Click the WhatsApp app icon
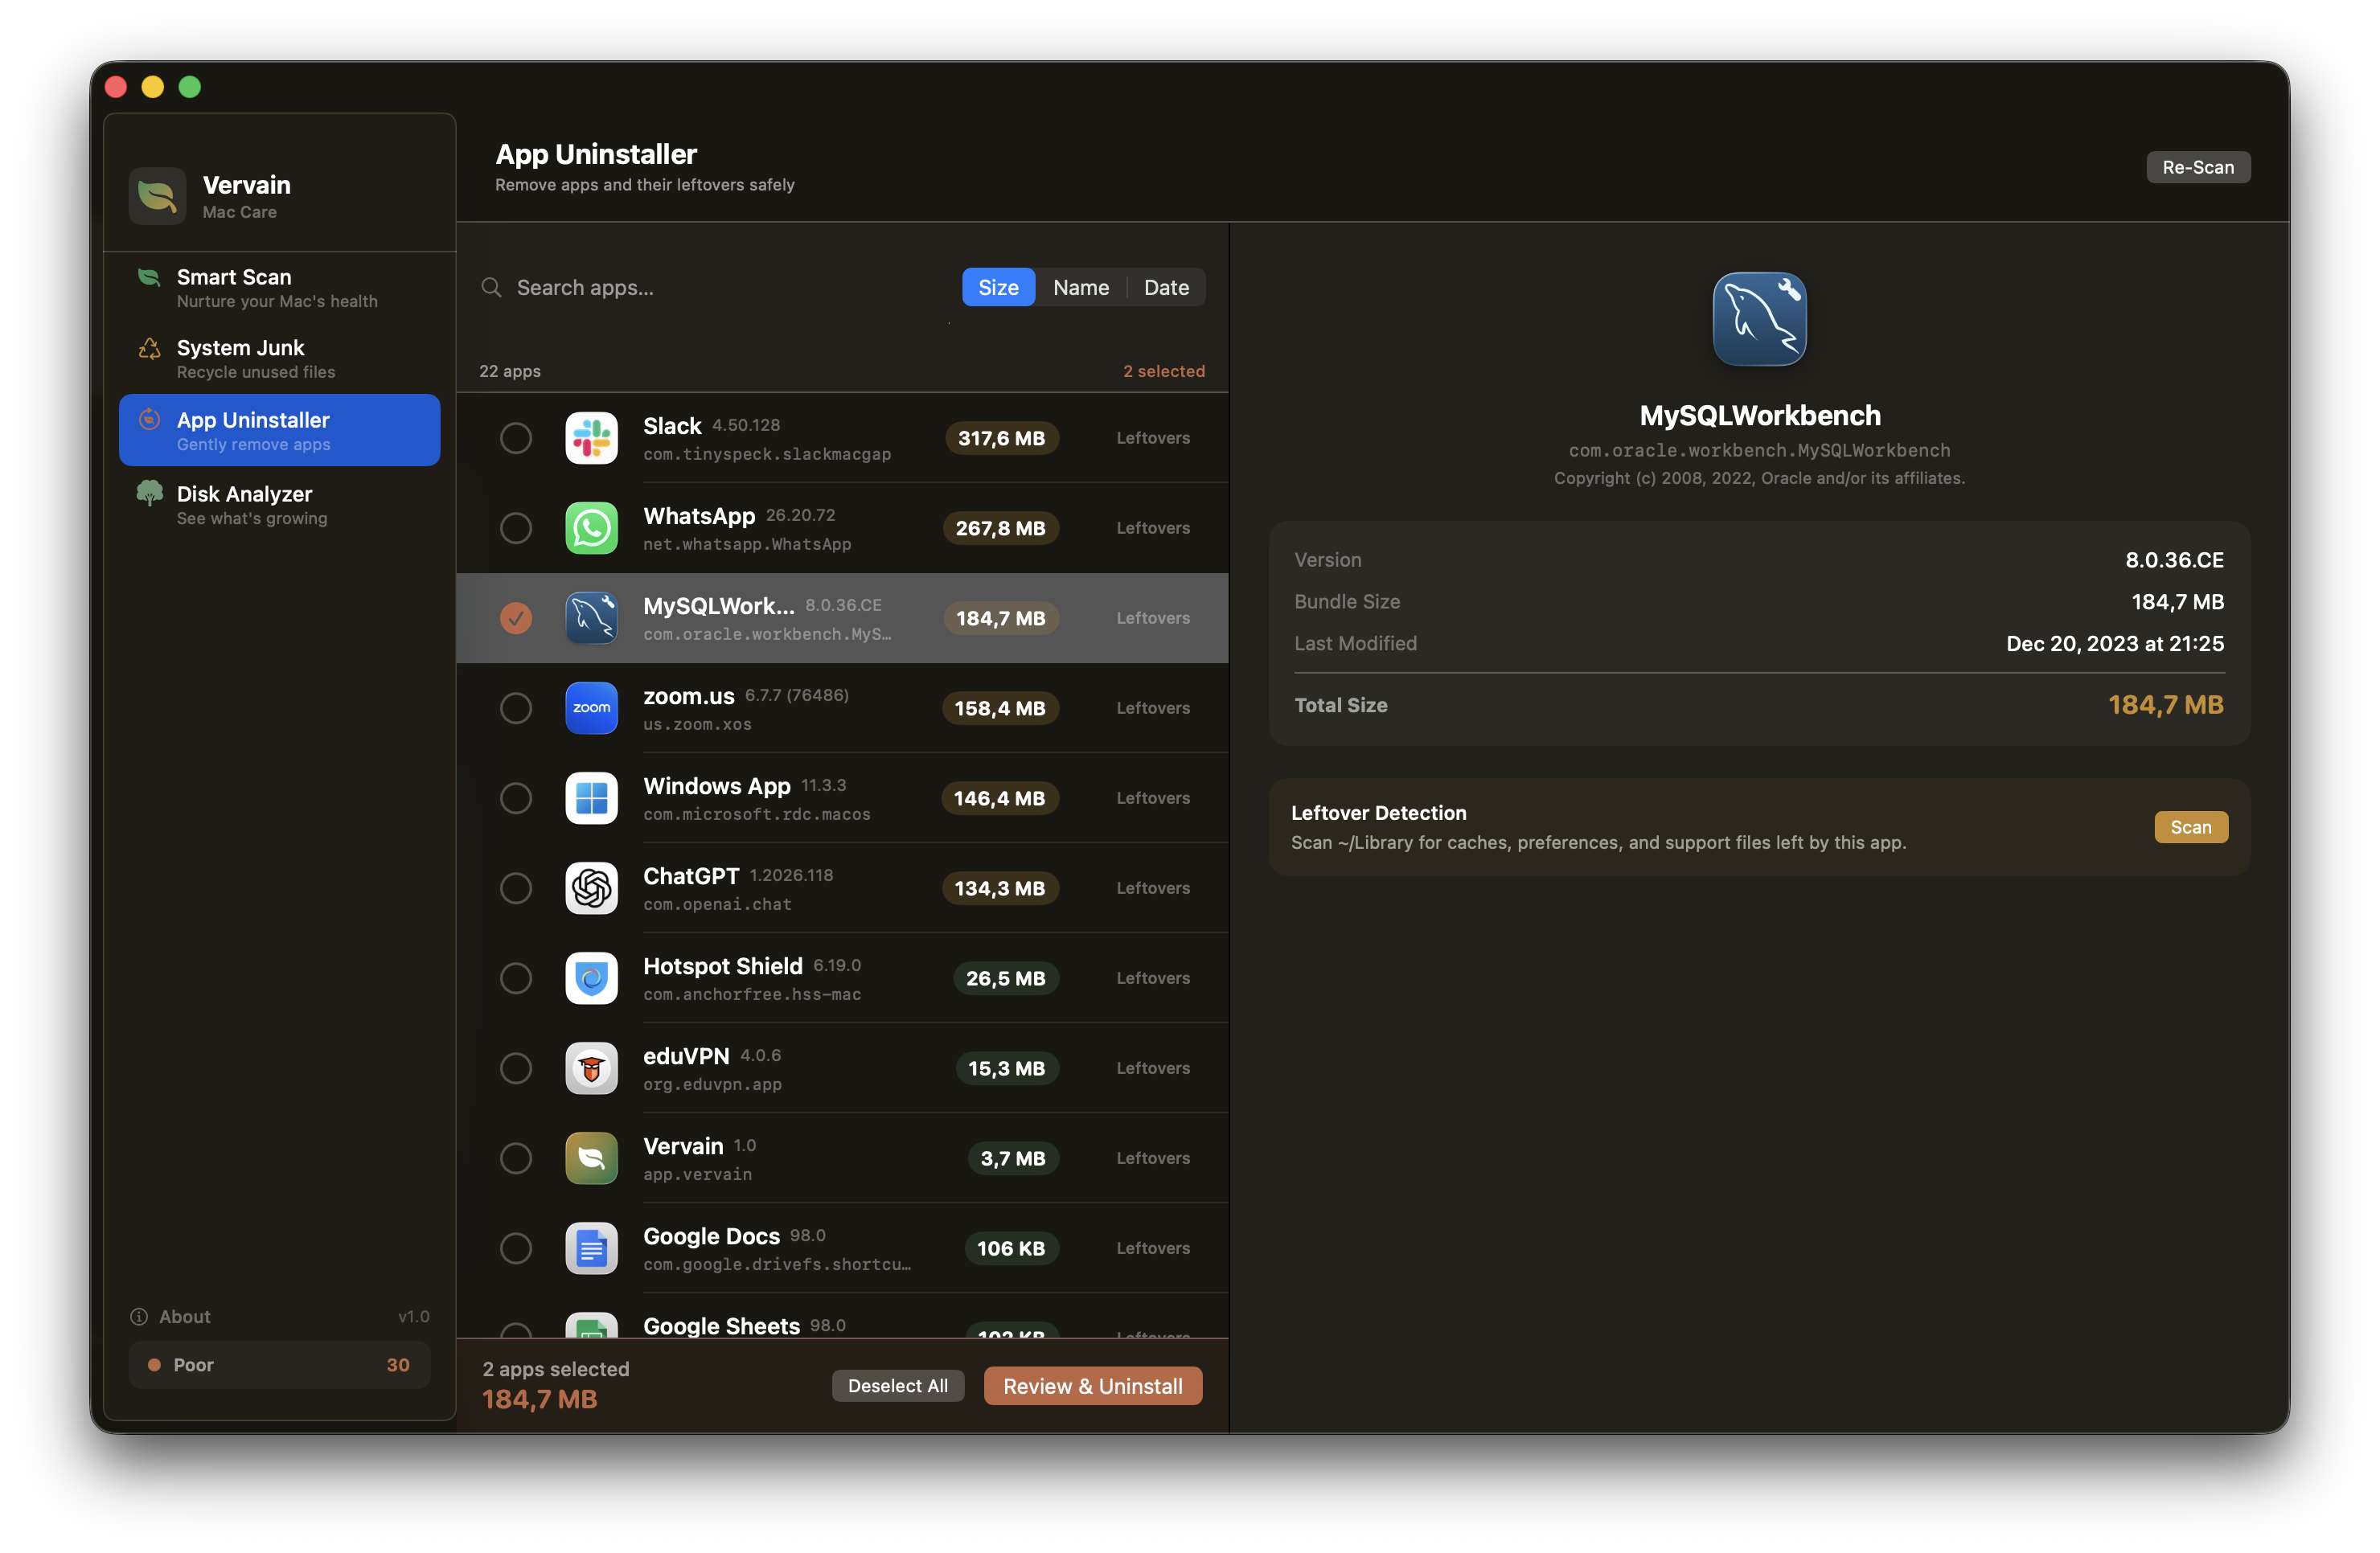Screen dimensions: 2380x1553 (591, 528)
